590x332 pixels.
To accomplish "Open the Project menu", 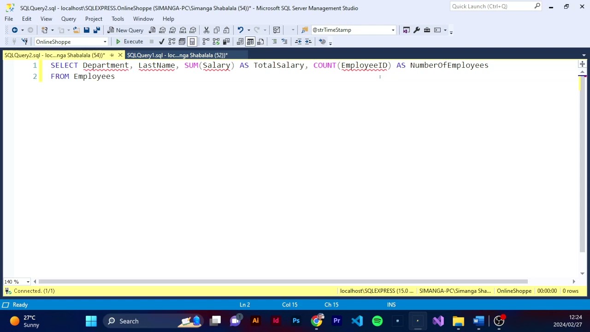I will pyautogui.click(x=94, y=19).
